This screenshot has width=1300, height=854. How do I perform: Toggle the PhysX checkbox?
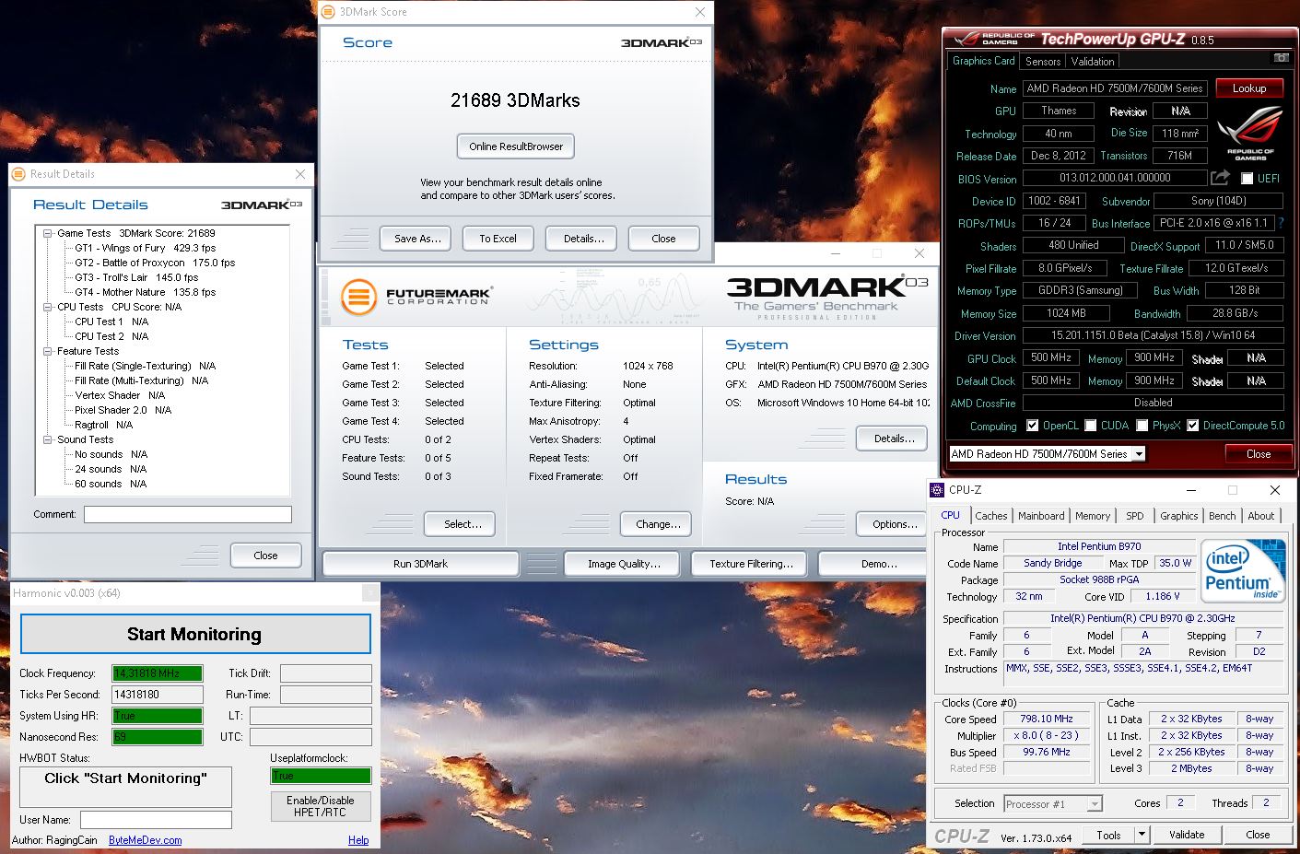(x=1142, y=426)
